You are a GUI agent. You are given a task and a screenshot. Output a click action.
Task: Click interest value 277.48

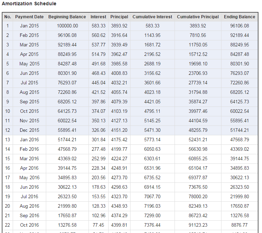coord(99,149)
